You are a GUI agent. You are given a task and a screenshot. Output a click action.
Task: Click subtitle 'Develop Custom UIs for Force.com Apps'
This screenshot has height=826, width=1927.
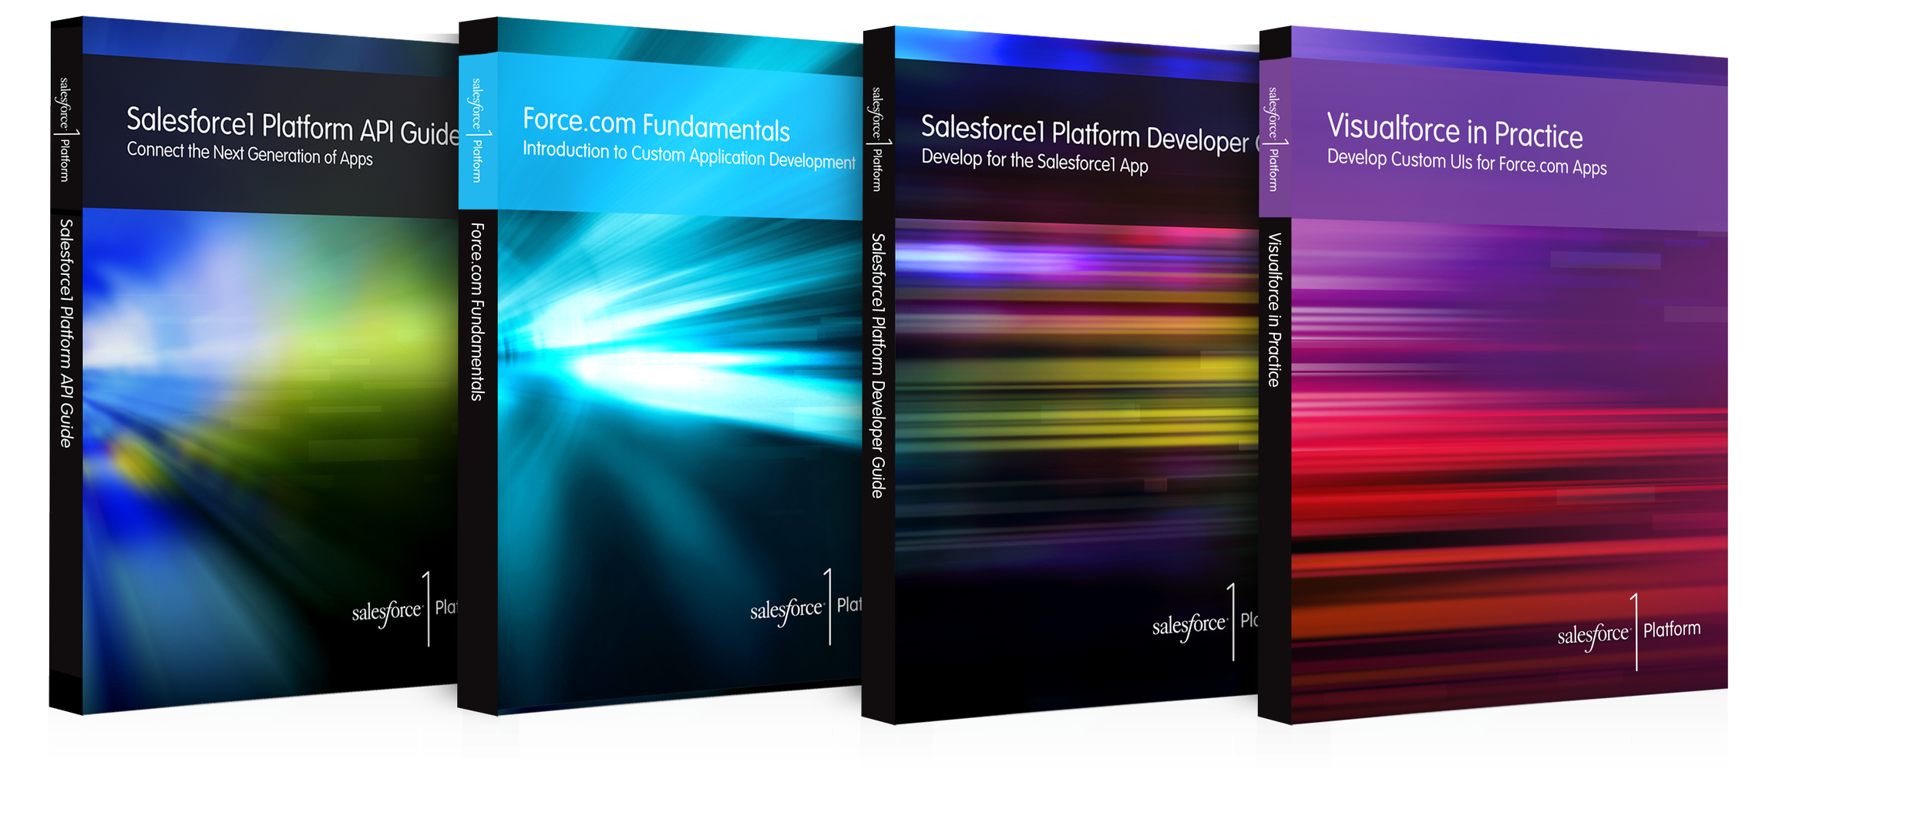[1467, 163]
